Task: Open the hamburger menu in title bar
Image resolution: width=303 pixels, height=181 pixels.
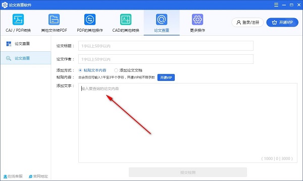Action: pyautogui.click(x=276, y=5)
